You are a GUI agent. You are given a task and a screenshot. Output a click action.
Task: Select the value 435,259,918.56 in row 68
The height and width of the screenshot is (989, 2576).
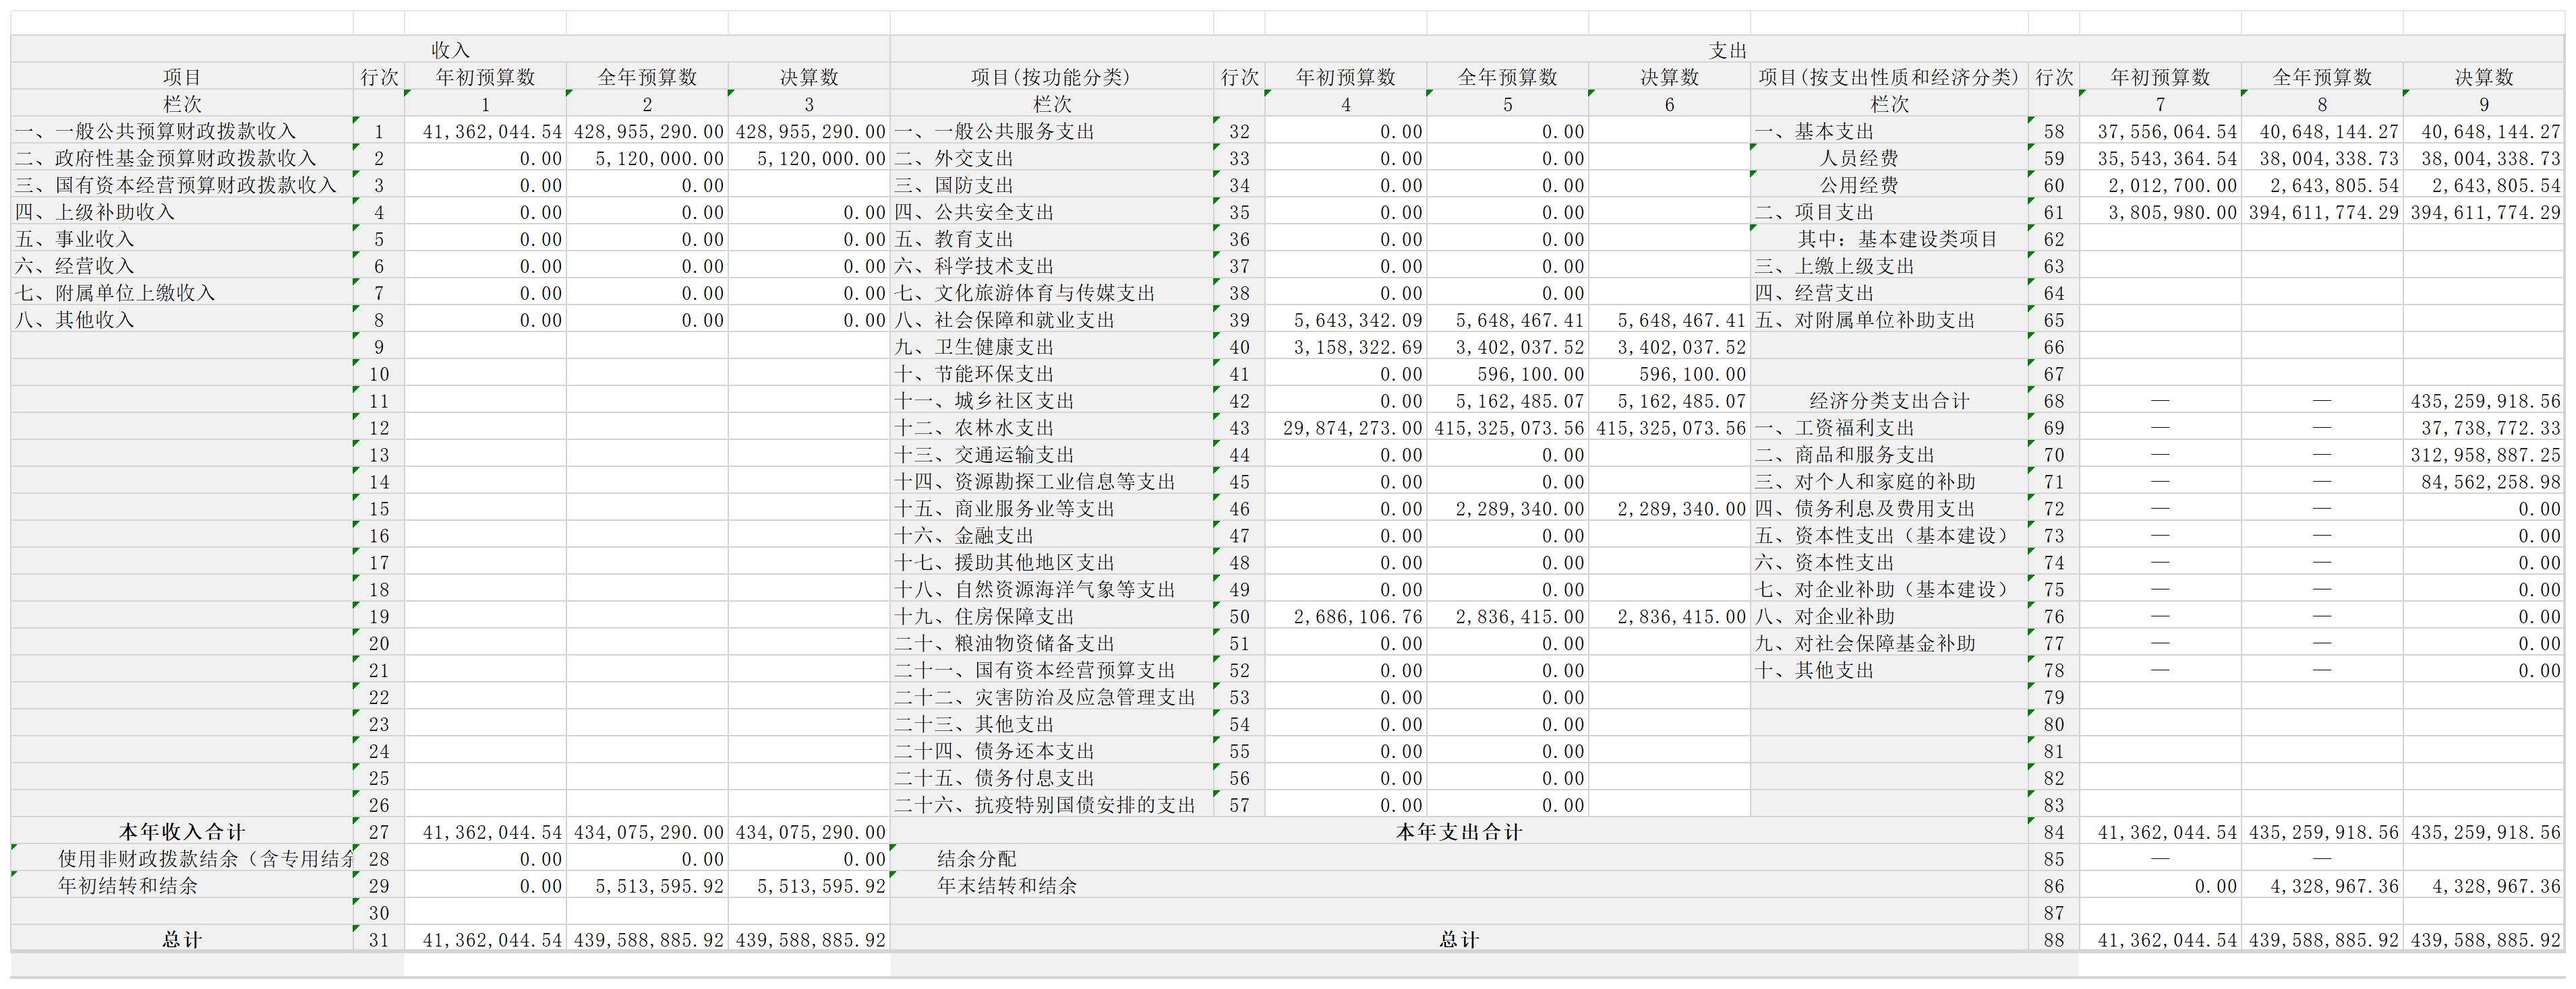2484,401
